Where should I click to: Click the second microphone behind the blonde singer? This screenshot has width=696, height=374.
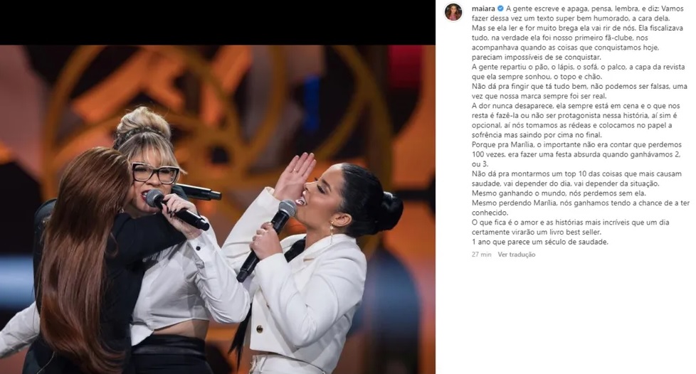(196, 192)
